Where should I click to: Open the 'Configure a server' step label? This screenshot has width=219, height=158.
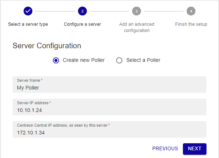point(82,24)
